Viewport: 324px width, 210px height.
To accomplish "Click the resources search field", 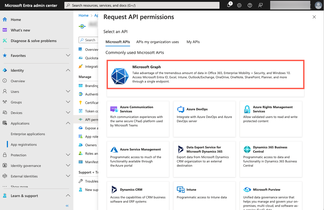I will 142,5.
